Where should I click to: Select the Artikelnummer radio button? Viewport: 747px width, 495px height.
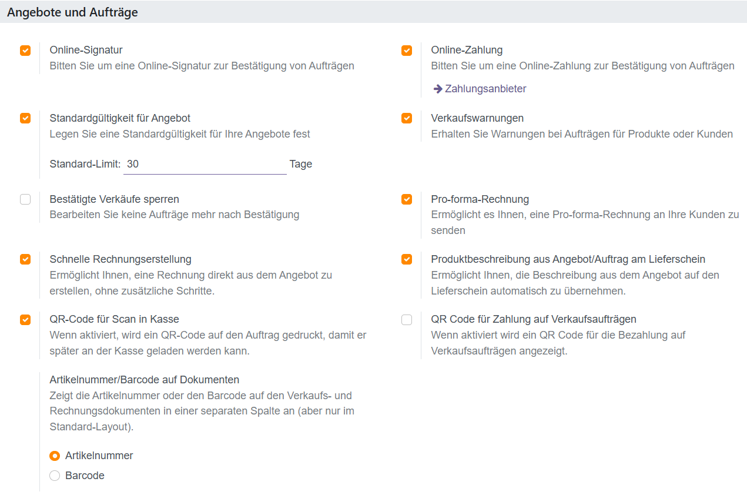coord(55,456)
